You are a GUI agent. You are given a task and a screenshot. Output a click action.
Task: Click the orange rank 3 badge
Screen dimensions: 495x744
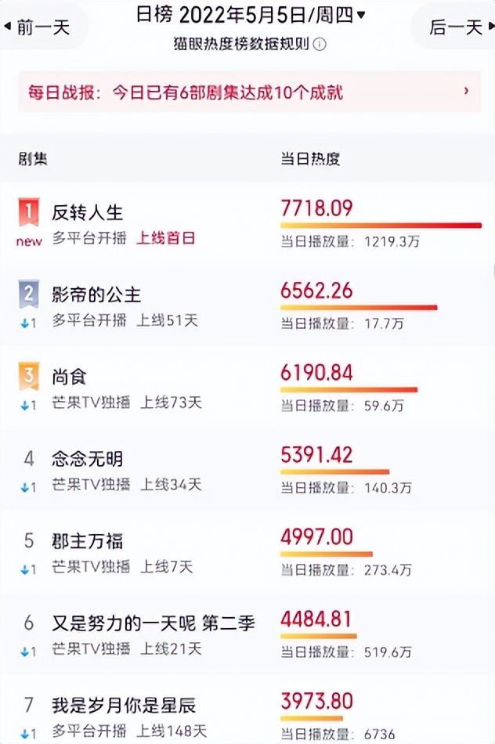pyautogui.click(x=29, y=376)
